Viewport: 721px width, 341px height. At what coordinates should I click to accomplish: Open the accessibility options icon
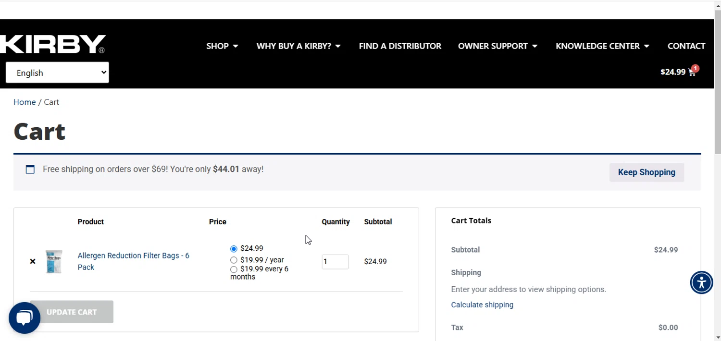coord(701,282)
